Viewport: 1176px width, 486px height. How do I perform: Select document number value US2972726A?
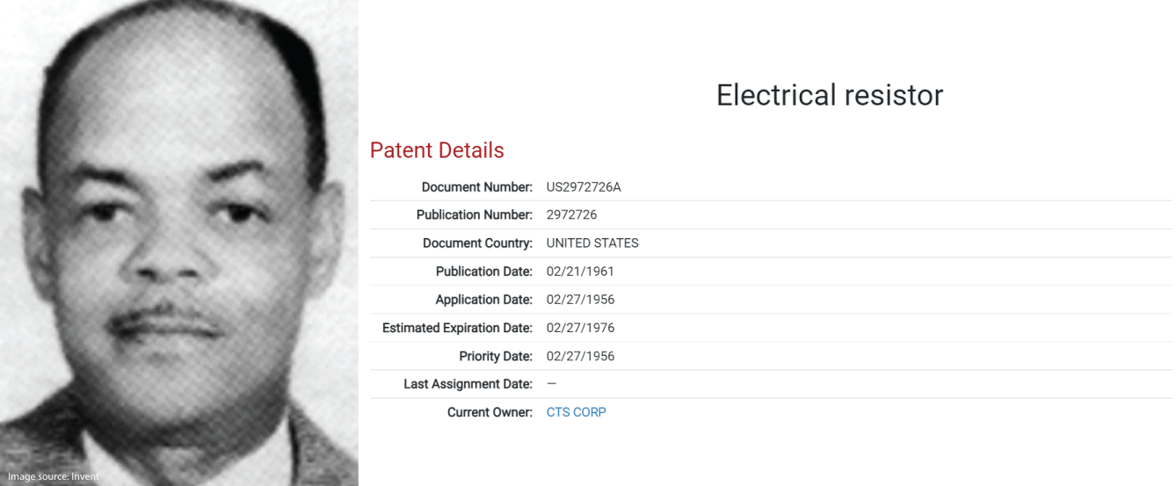click(584, 187)
